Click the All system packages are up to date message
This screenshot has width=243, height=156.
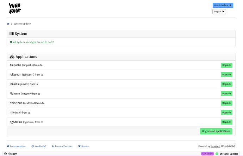pos(33,42)
